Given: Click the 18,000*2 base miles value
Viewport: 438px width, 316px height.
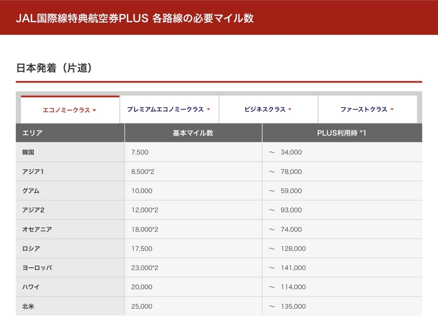Looking at the screenshot, I should pyautogui.click(x=145, y=229).
